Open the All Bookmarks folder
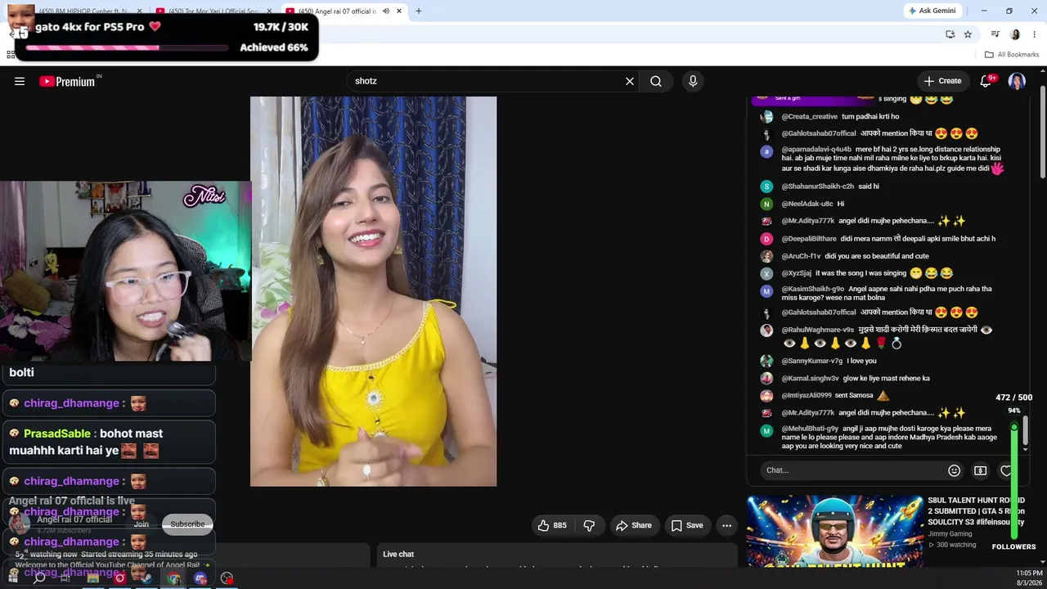The width and height of the screenshot is (1047, 589). [1012, 55]
